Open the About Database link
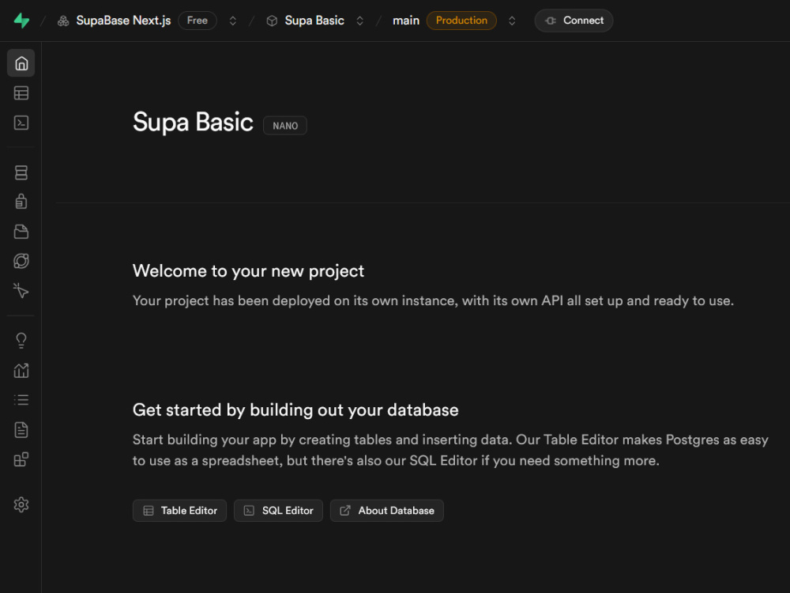 tap(387, 510)
